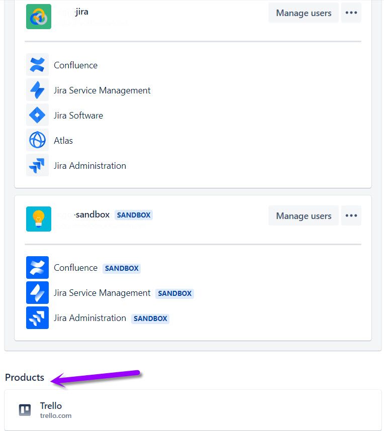
Task: Open Manage users for the jira site
Action: pos(304,13)
